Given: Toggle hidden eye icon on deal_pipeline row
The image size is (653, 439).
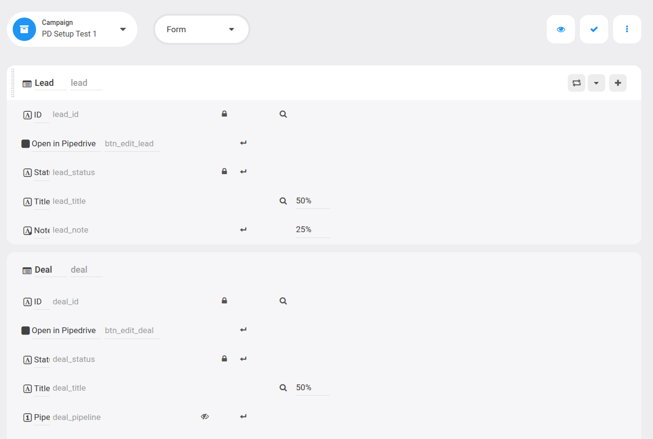Looking at the screenshot, I should [205, 417].
